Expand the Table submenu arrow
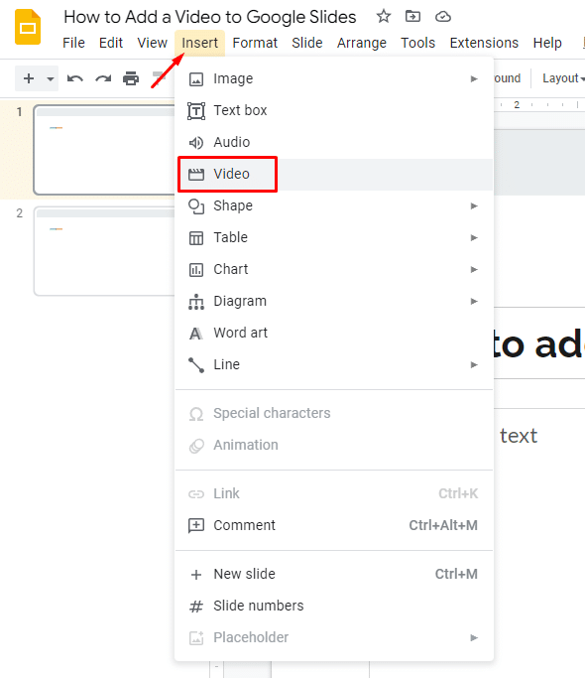 click(x=474, y=238)
